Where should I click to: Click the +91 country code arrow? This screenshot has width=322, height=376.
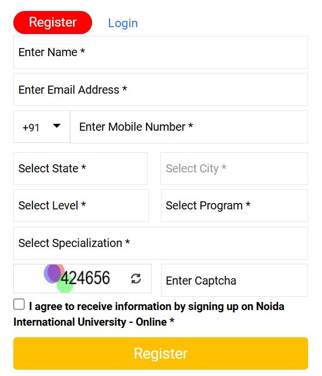57,126
